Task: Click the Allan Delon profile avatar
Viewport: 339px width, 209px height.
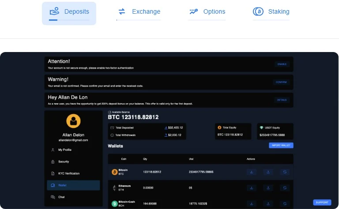Action: pos(74,121)
